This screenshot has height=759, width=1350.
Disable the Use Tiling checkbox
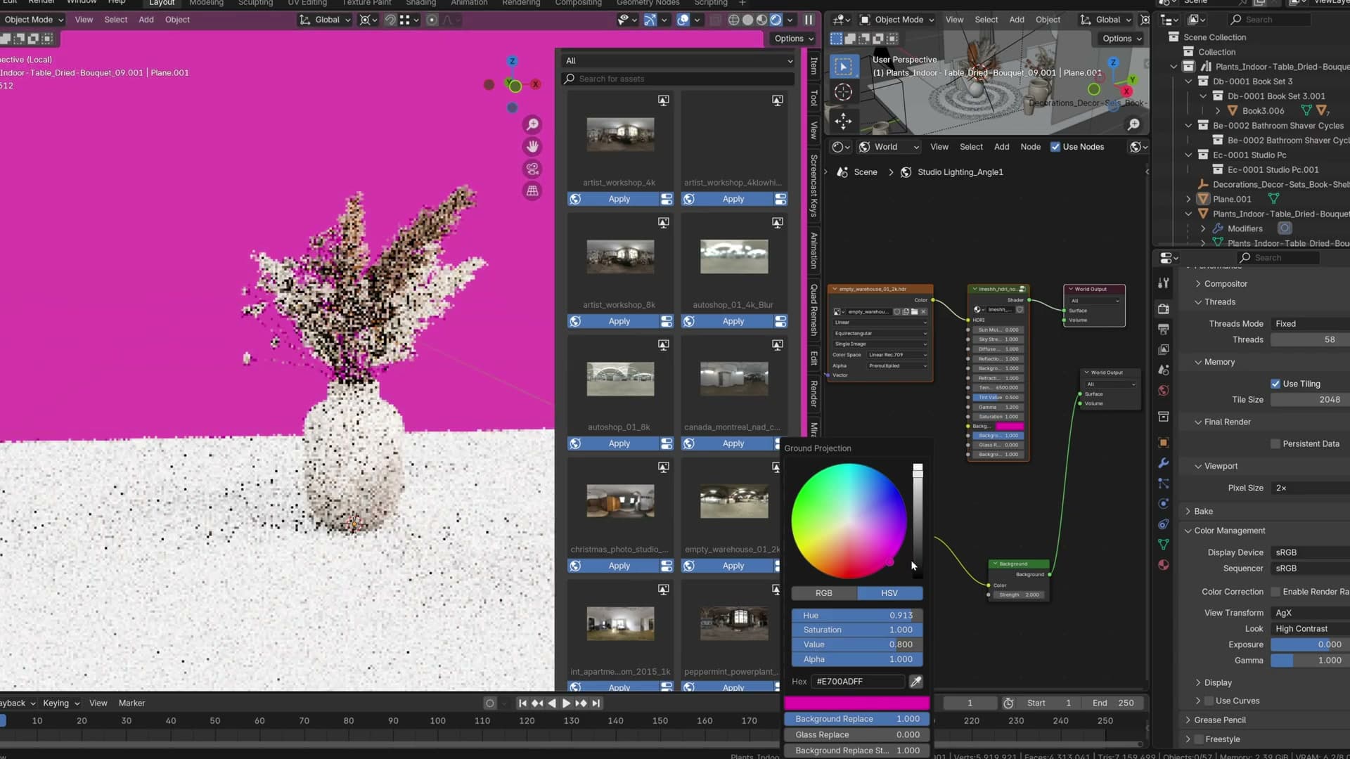click(1275, 384)
